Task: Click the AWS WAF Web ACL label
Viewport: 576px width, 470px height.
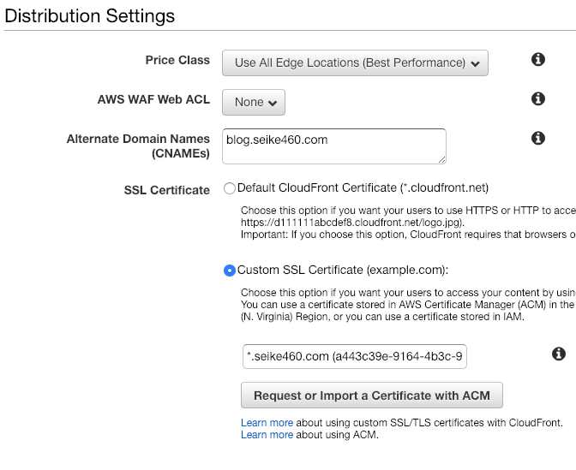Action: coord(153,99)
